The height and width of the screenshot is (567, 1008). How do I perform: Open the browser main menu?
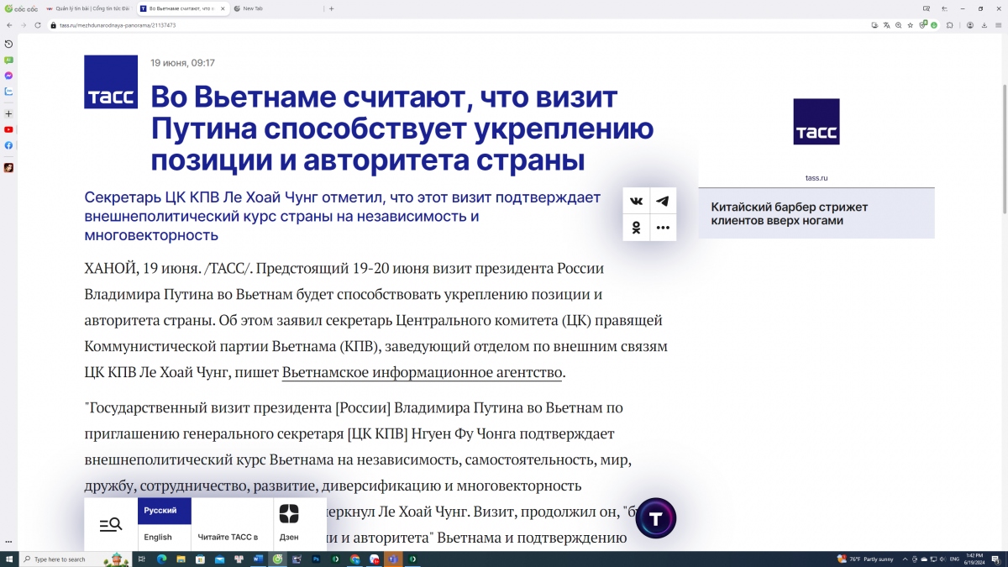(998, 25)
